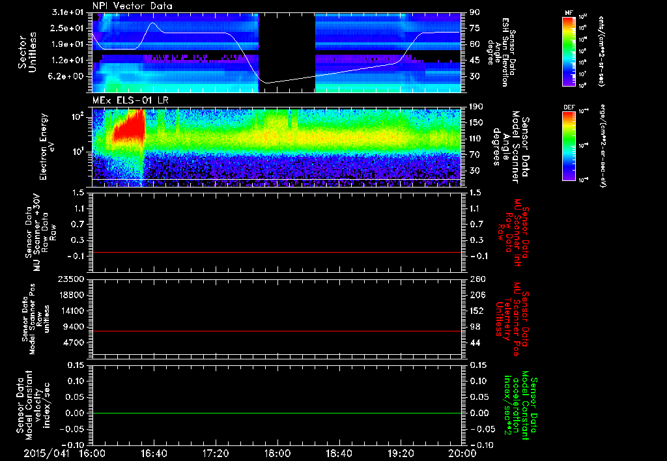Click the 'Sector Unitless' axis title

click(x=27, y=52)
